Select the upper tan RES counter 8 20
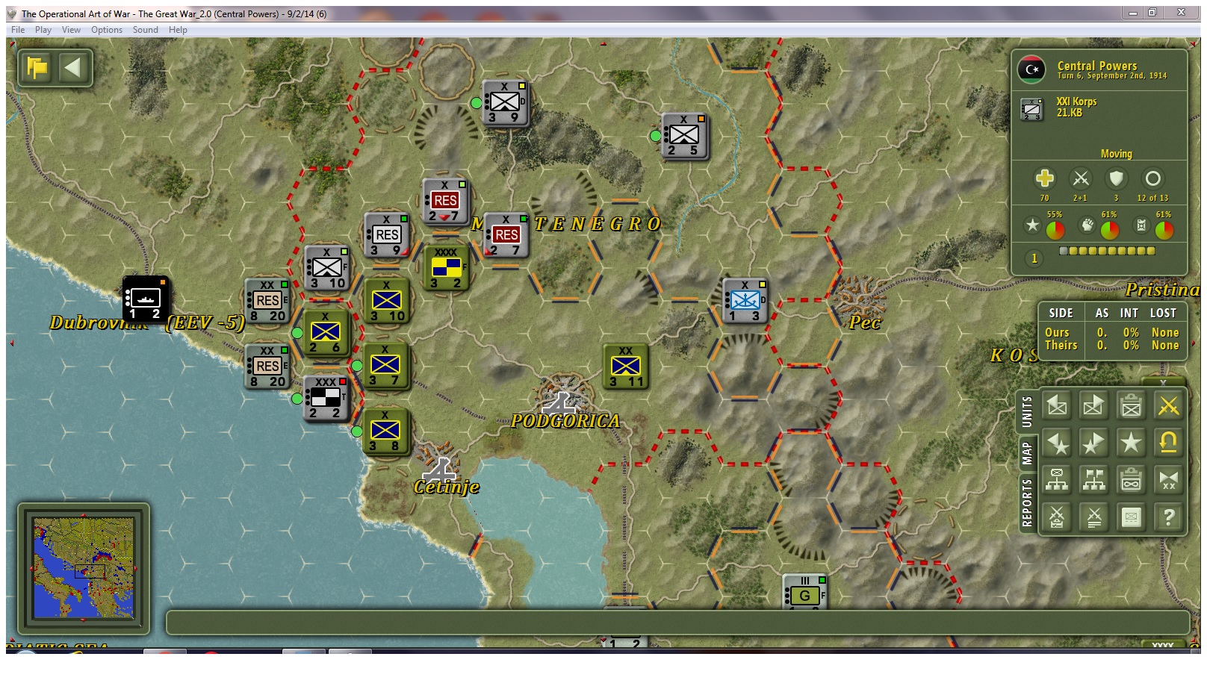The width and height of the screenshot is (1207, 689). pos(267,301)
